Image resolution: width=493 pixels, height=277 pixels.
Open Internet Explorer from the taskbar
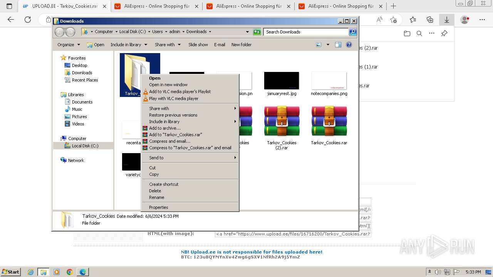pyautogui.click(x=31, y=272)
